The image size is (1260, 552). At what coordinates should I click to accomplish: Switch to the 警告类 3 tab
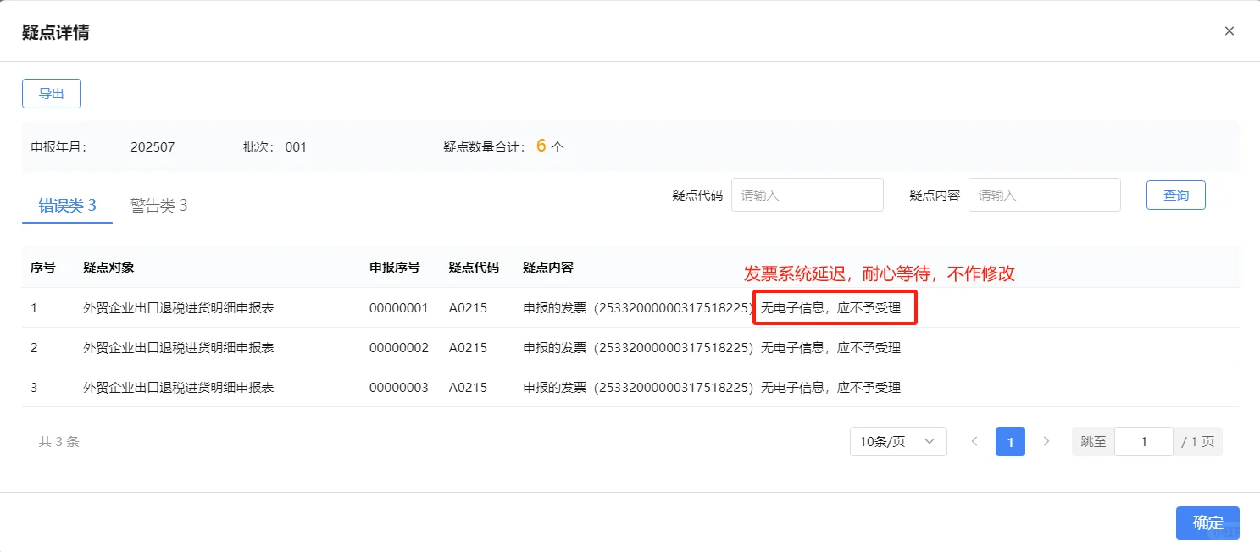[159, 204]
